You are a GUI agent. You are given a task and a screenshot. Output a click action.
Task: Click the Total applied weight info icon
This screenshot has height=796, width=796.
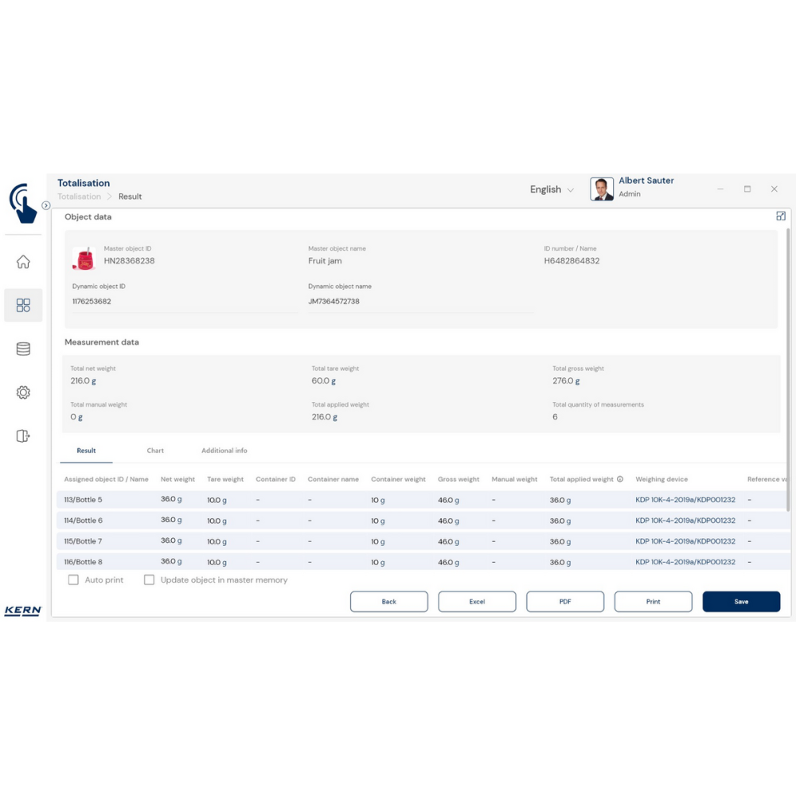pos(620,479)
